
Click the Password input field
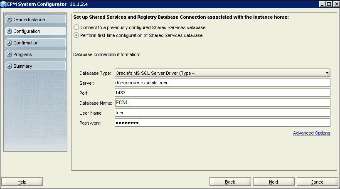point(222,123)
